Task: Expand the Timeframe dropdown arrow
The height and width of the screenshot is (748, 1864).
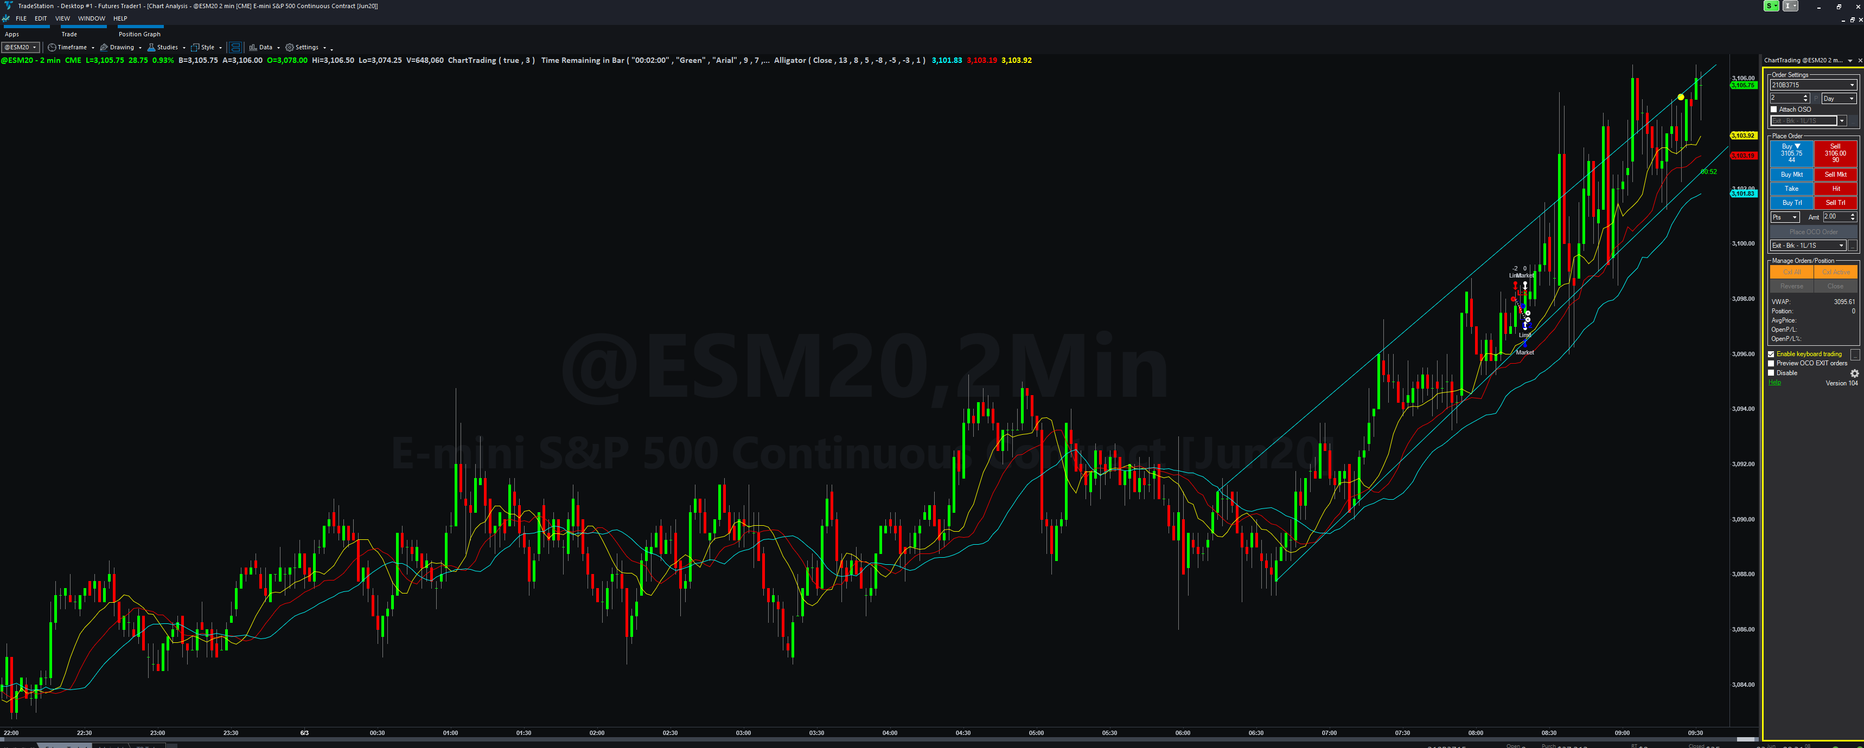Action: (93, 48)
